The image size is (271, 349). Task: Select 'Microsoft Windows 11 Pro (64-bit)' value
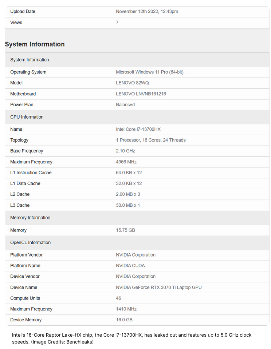[150, 72]
